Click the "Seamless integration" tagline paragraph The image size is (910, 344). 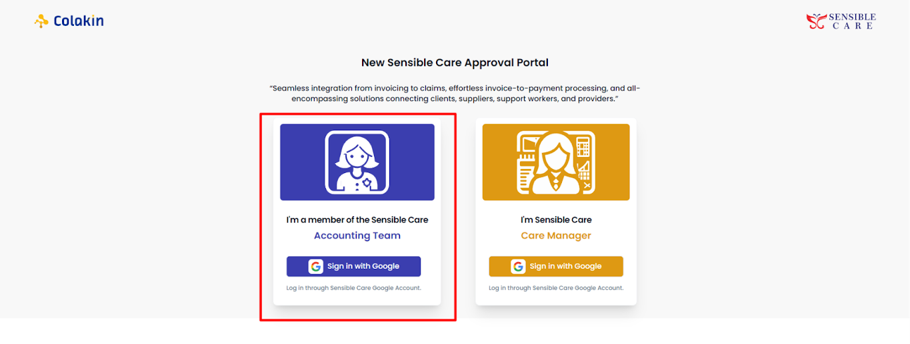(x=455, y=93)
